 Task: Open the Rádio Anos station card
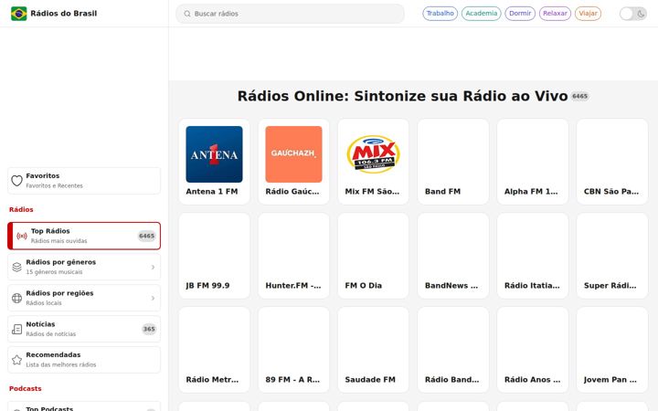coord(533,350)
